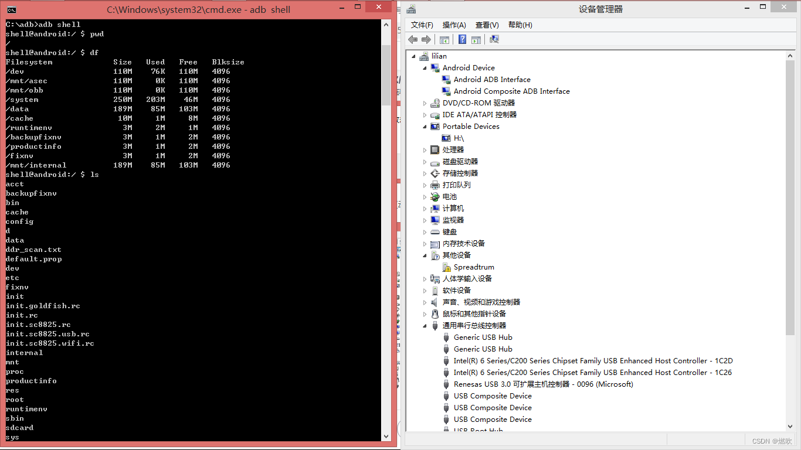Image resolution: width=801 pixels, height=450 pixels.
Task: Click the USB icon beside Renesas USB 3.0 controller
Action: click(x=446, y=384)
